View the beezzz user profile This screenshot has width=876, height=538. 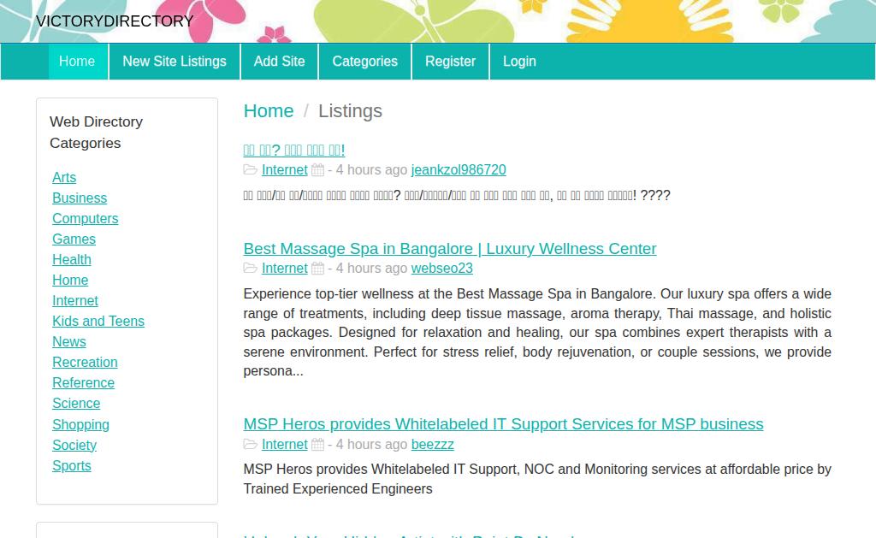tap(432, 444)
